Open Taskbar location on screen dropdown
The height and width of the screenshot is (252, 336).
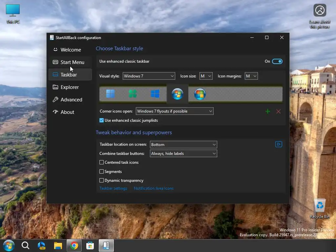183,145
